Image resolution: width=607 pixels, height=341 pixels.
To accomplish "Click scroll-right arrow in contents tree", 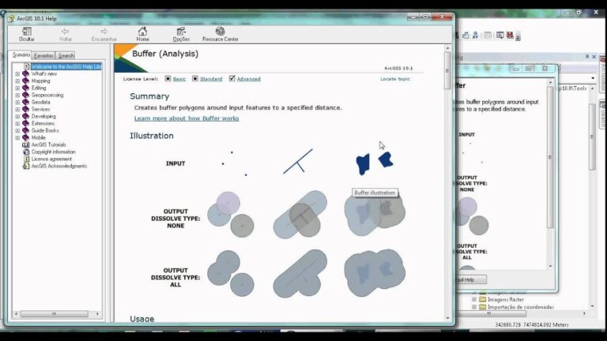I will tap(97, 313).
